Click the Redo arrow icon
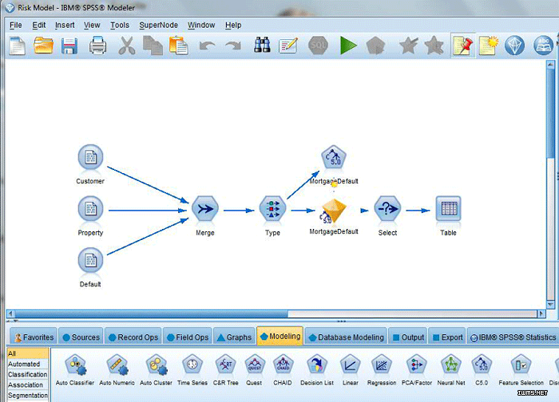This screenshot has width=559, height=402. pos(233,45)
